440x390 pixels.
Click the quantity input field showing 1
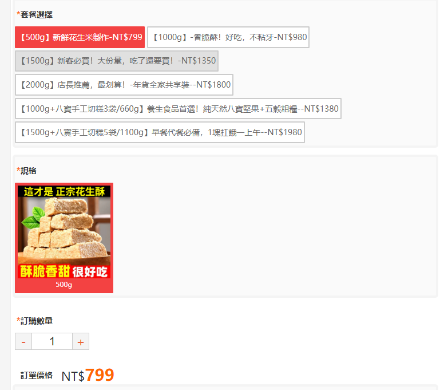(52, 341)
